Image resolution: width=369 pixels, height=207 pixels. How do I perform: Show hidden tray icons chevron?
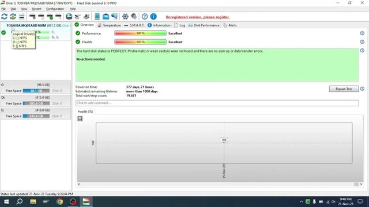(301, 202)
